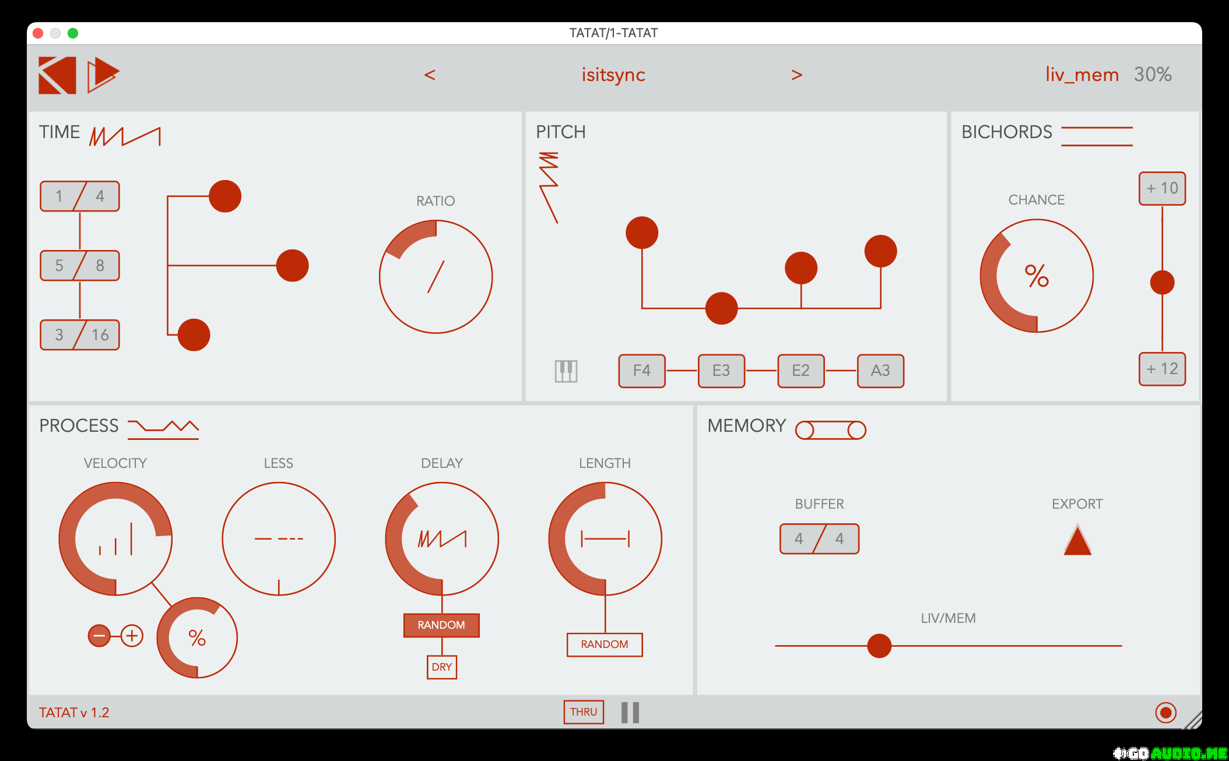This screenshot has width=1229, height=761.
Task: Select the 1/4 time division box
Action: point(80,196)
